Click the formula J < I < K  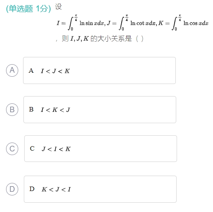(56, 149)
